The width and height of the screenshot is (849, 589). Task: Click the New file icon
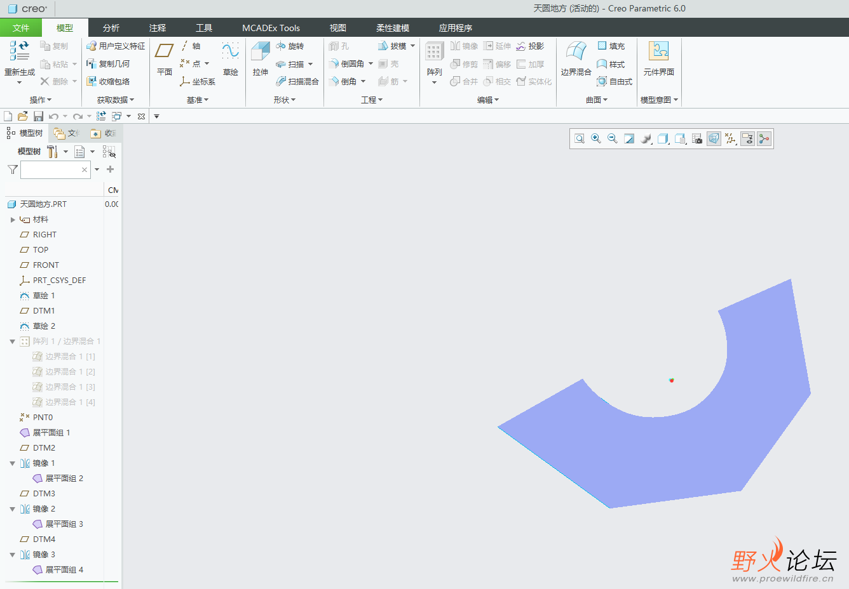tap(8, 116)
